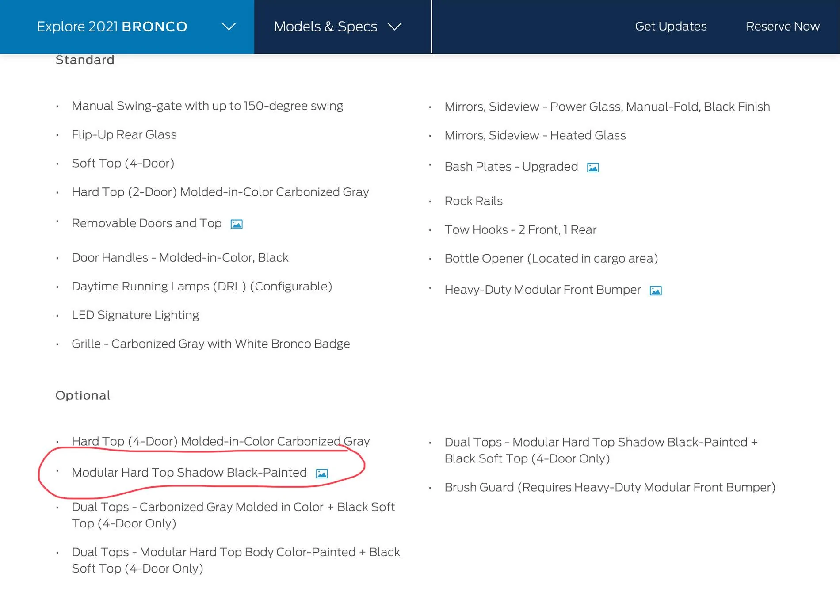The height and width of the screenshot is (596, 840).
Task: Select the 'Rock Rails' item
Action: (x=473, y=201)
